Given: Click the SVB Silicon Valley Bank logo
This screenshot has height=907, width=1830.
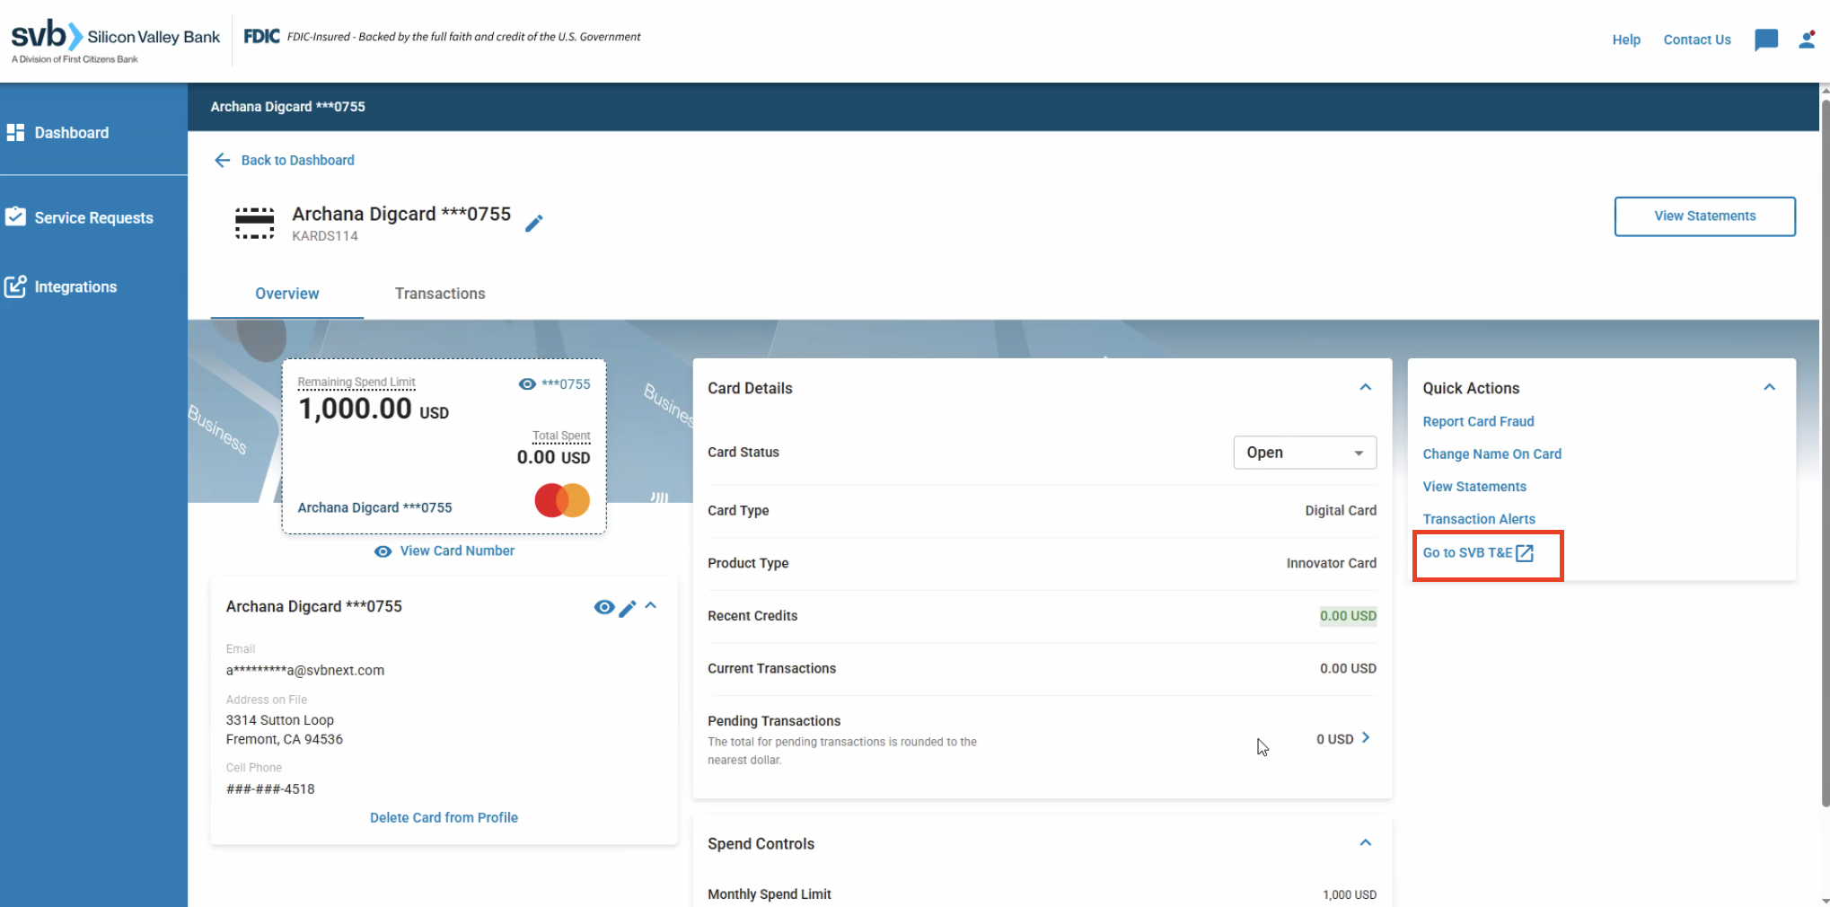Looking at the screenshot, I should 115,41.
